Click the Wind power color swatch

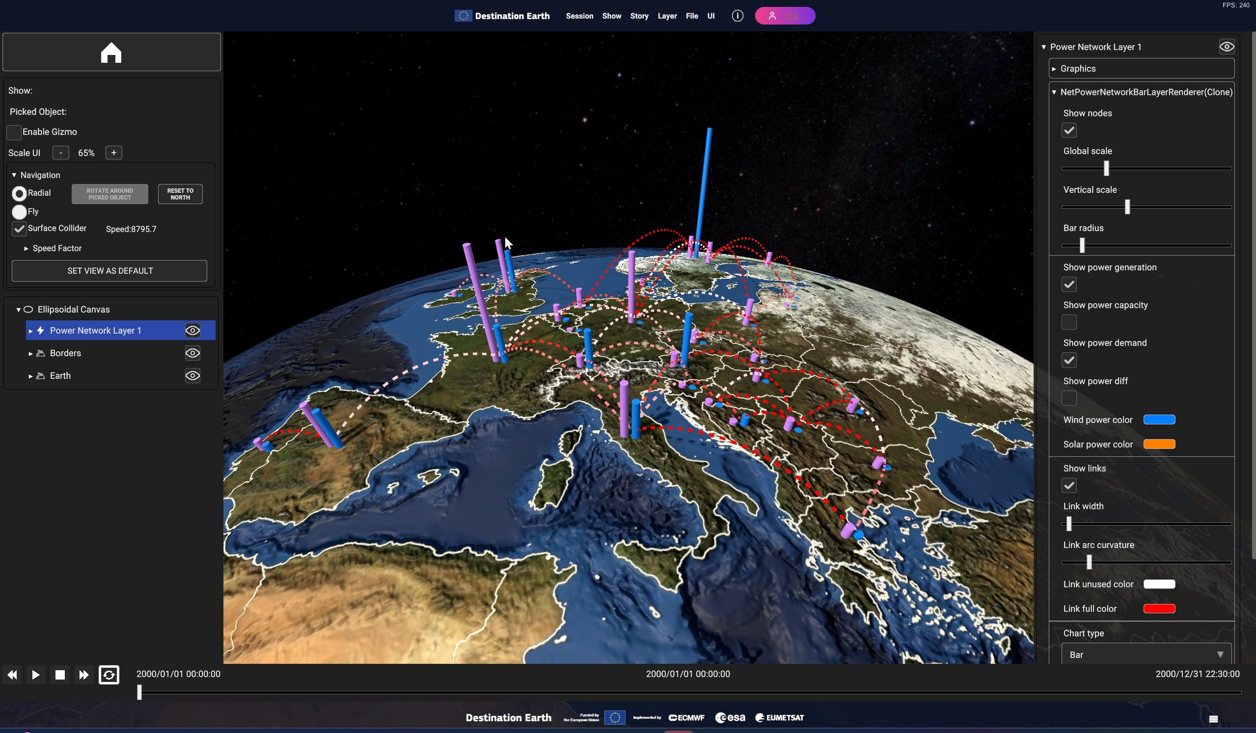pyautogui.click(x=1159, y=420)
